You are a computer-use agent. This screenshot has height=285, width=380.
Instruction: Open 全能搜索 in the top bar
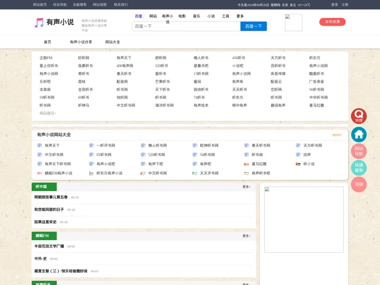pyautogui.click(x=80, y=5)
